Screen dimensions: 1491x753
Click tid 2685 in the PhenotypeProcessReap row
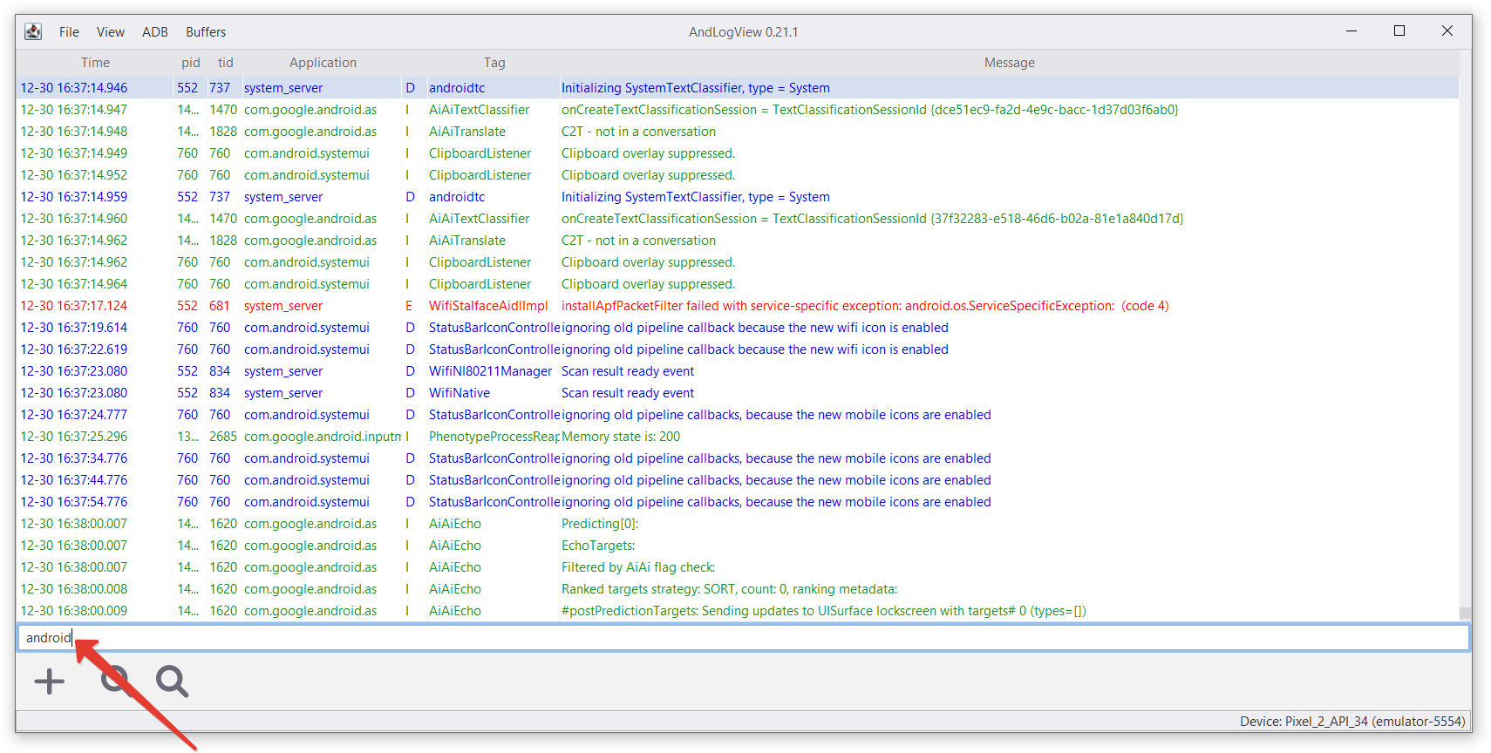223,437
